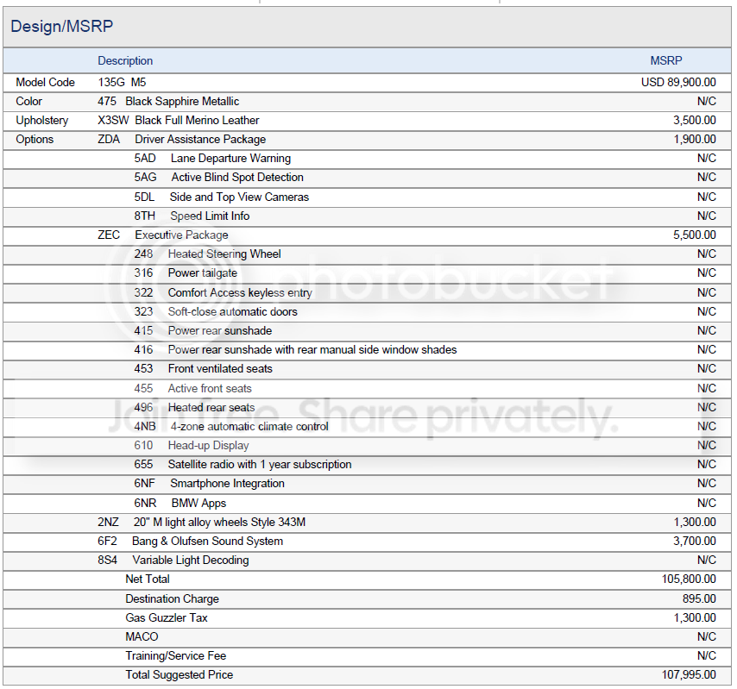Click the 20" M light alloy wheels row
The image size is (737, 689).
pos(367,523)
